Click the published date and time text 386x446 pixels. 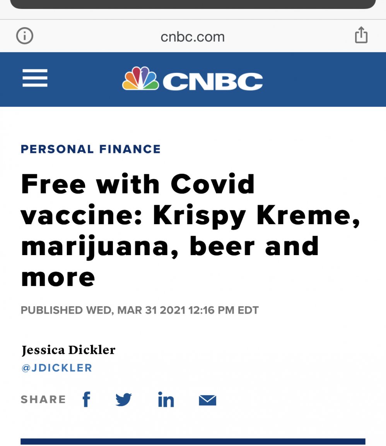pyautogui.click(x=140, y=310)
